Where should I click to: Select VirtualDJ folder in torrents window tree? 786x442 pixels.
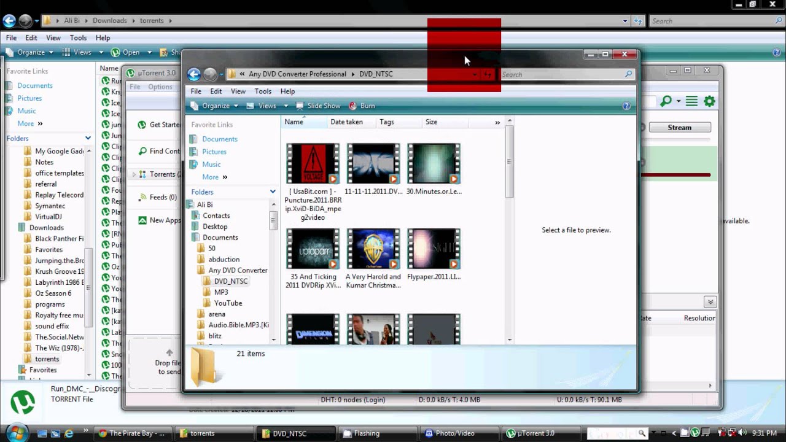pyautogui.click(x=49, y=217)
